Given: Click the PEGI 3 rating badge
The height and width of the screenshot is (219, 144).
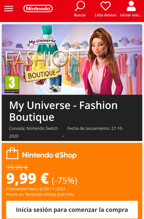Looking at the screenshot, I should [x=12, y=84].
